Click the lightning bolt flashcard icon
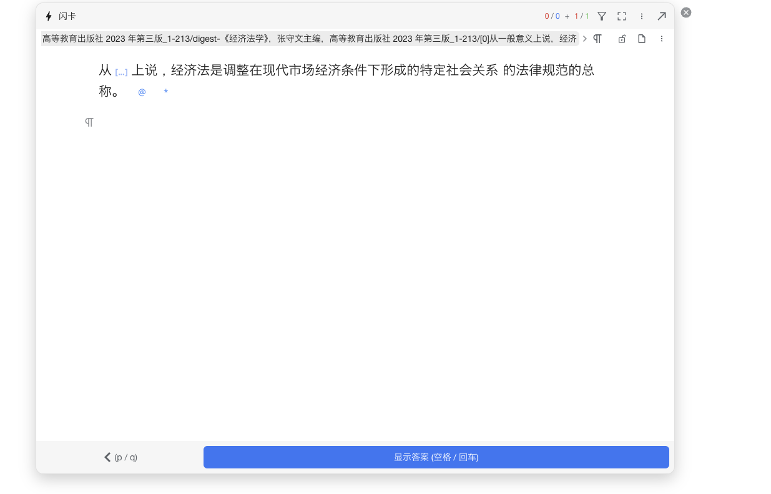Viewport: 771px width, 494px height. (49, 16)
